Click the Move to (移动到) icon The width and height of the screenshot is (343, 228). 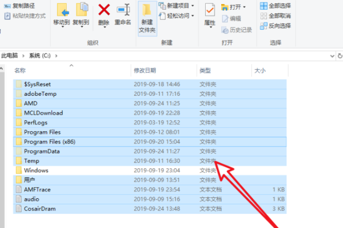coord(62,10)
